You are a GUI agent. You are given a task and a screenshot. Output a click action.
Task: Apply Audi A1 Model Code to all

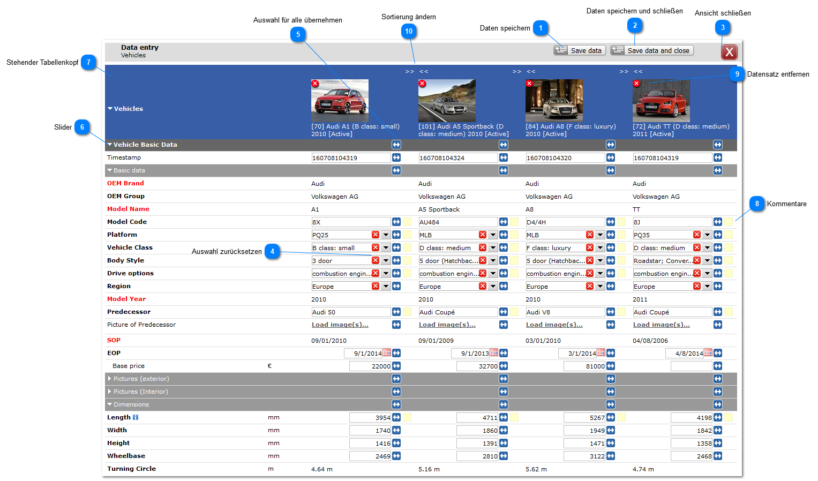pos(396,222)
